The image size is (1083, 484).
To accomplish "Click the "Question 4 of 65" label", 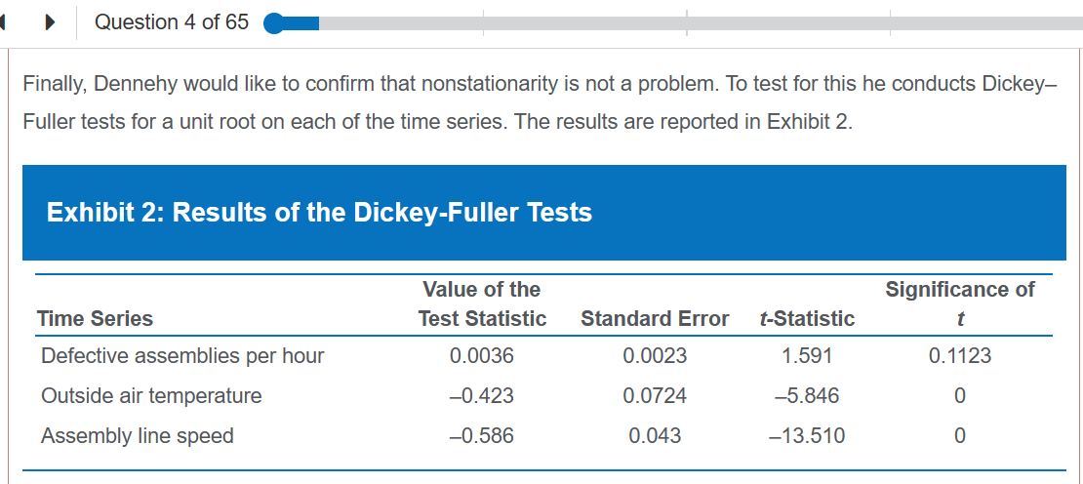I will pos(172,22).
